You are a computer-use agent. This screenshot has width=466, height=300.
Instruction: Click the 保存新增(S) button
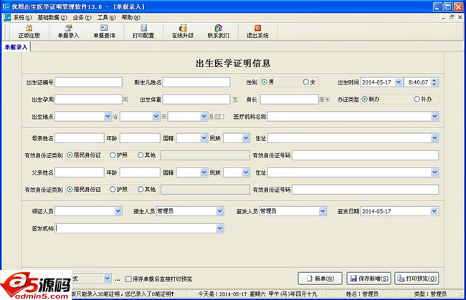[x=368, y=279]
